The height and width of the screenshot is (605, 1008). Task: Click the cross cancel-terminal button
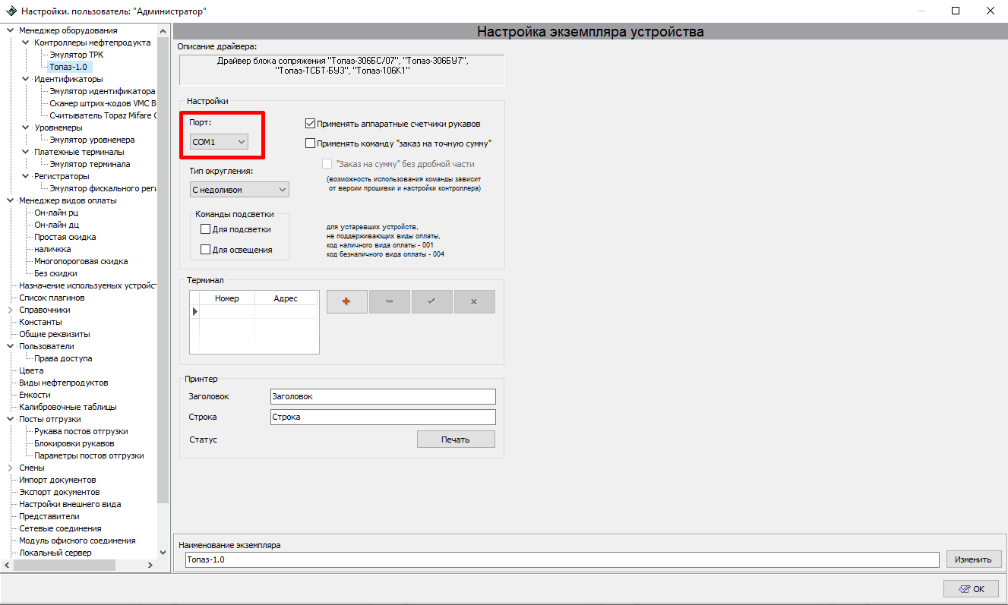pos(475,301)
